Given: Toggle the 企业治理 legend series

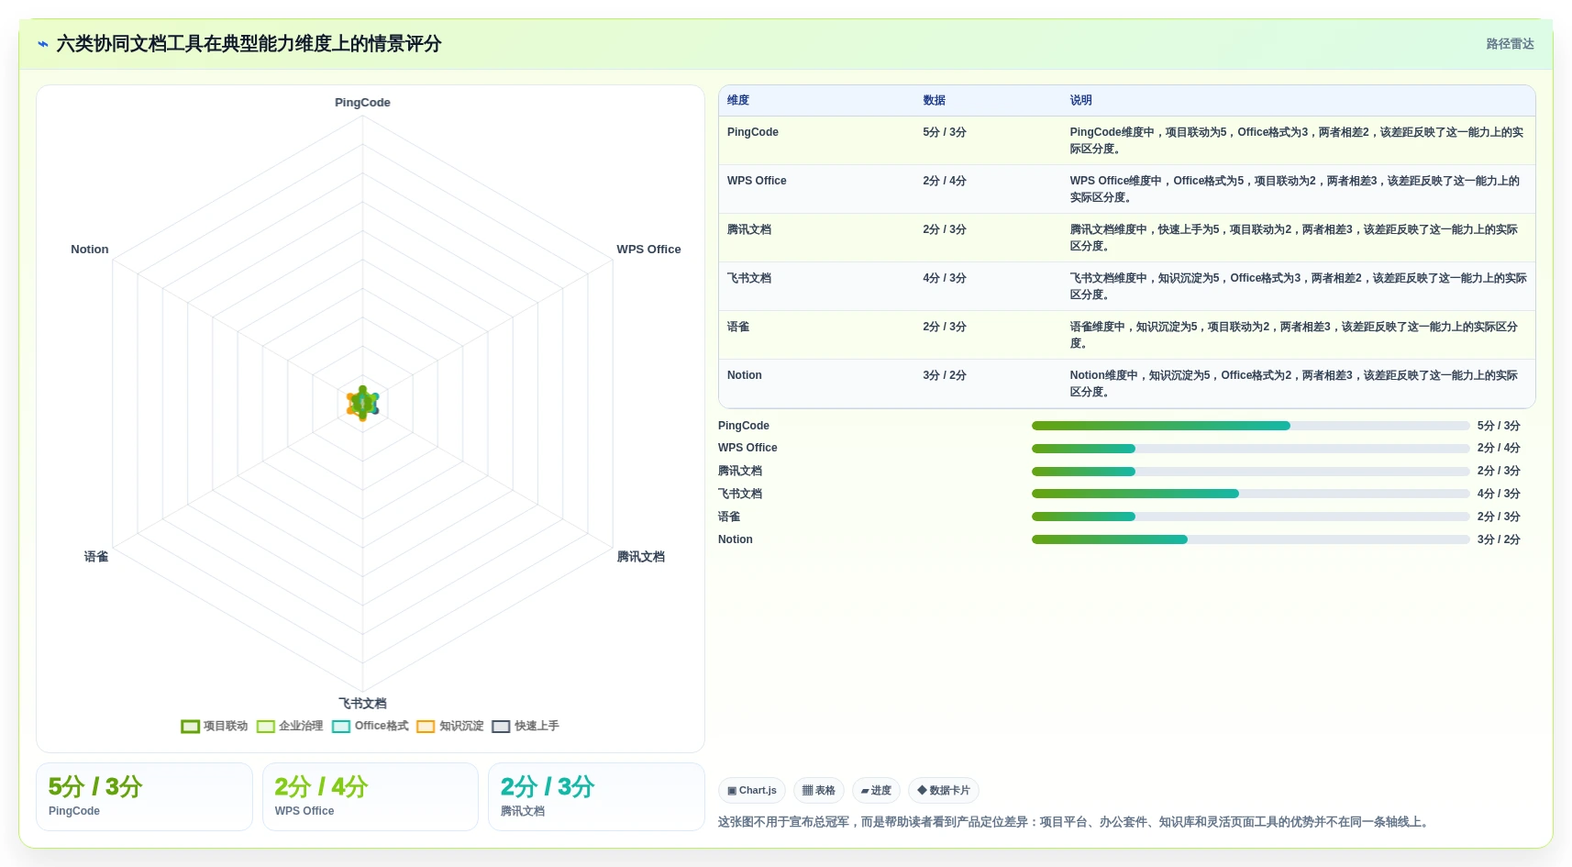Looking at the screenshot, I should (x=290, y=726).
